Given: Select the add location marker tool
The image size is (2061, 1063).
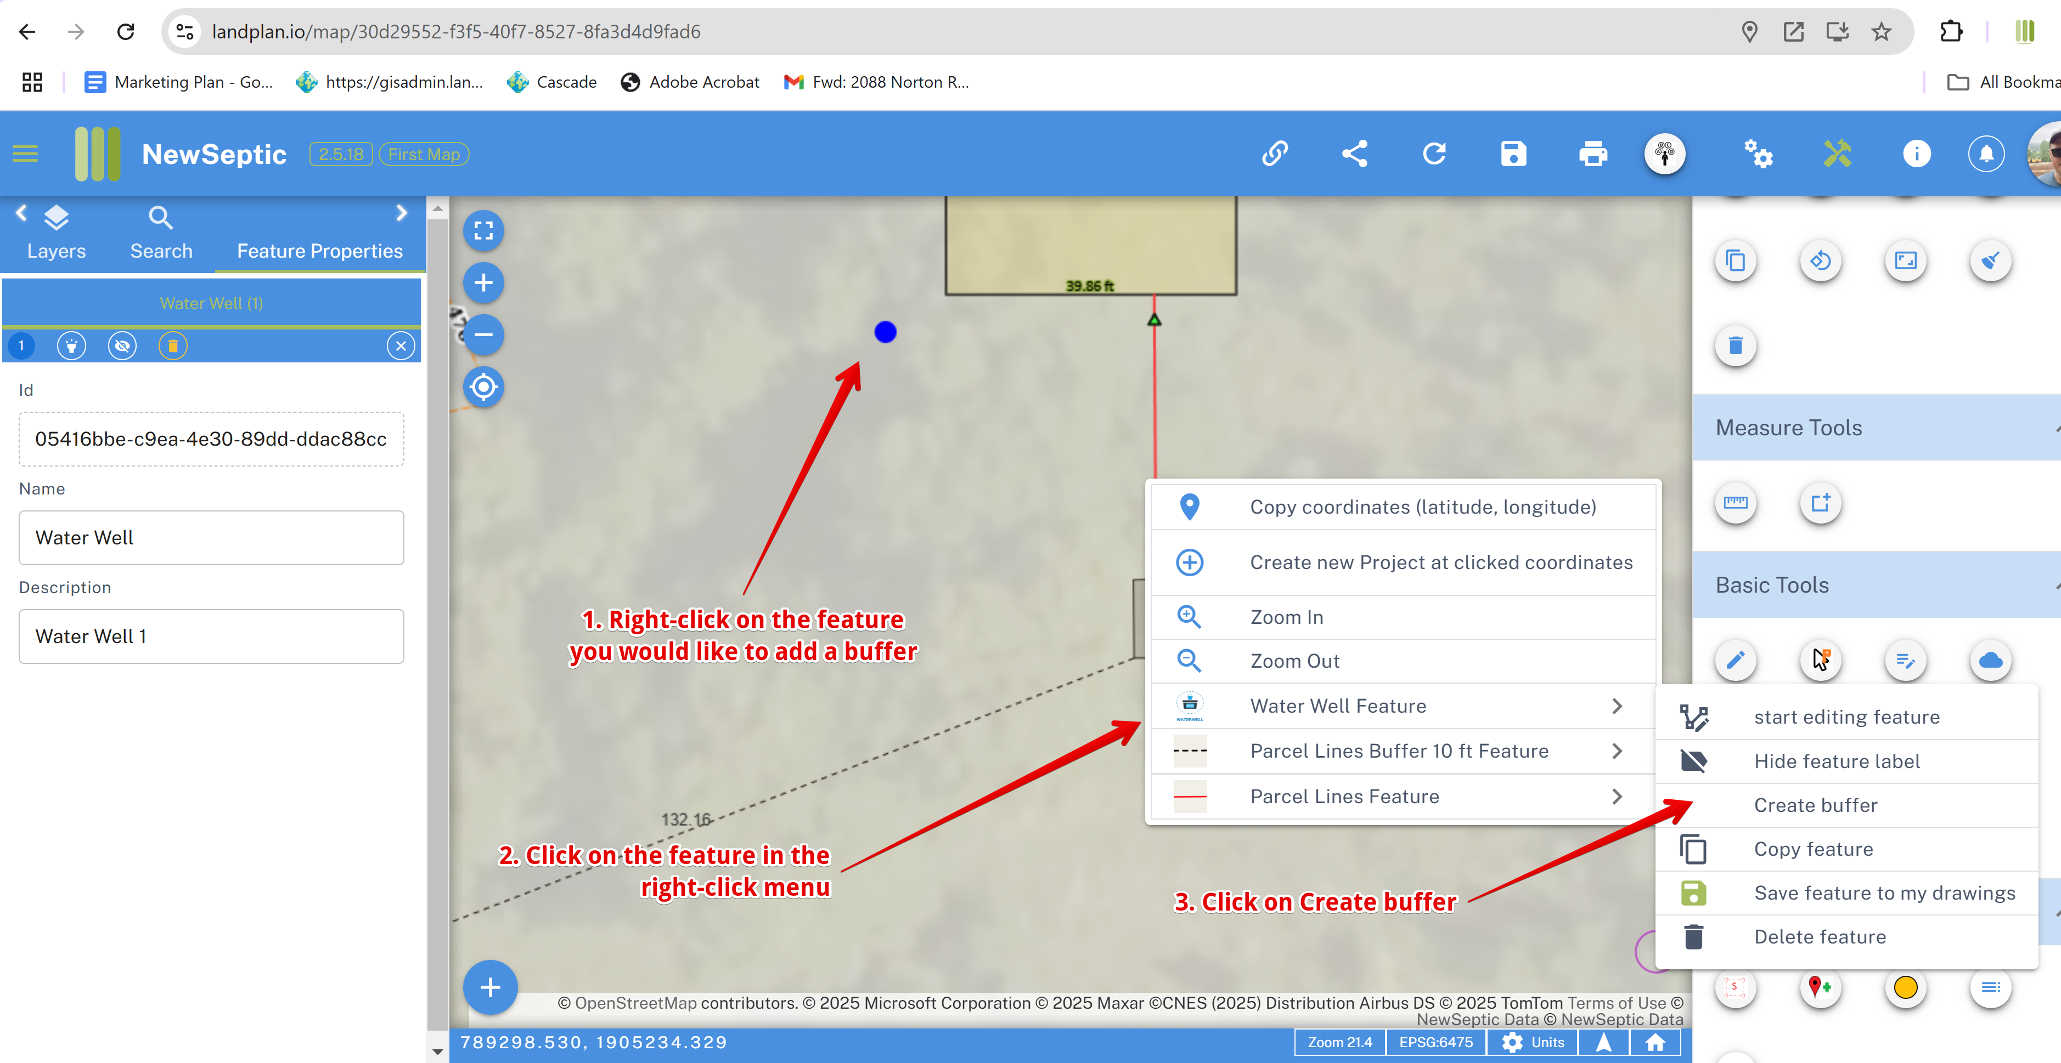Looking at the screenshot, I should click(x=1820, y=988).
